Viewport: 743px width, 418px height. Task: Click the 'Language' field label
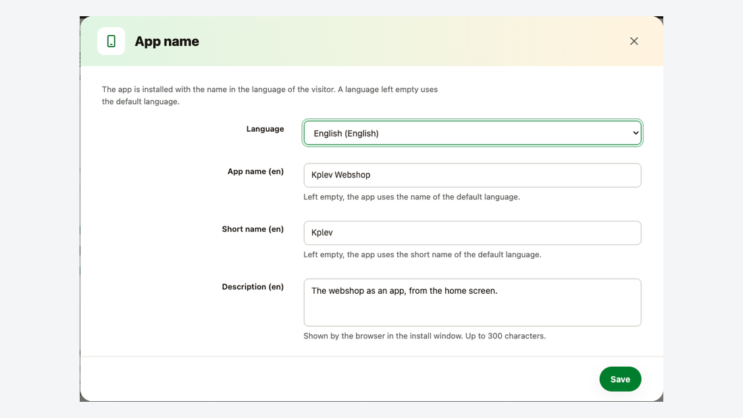click(265, 129)
